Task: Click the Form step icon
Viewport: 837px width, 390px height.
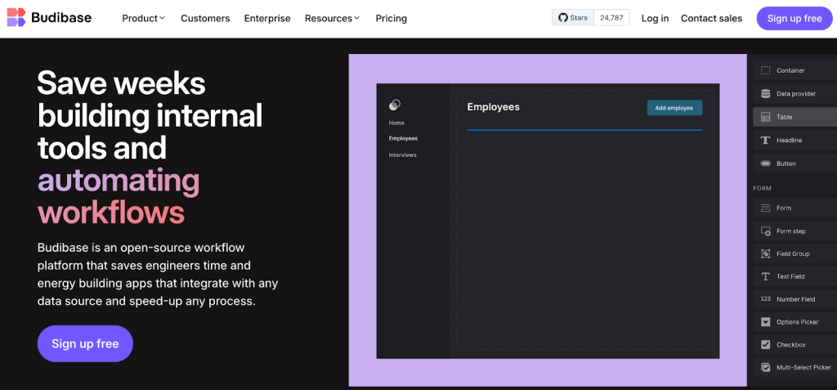Action: pyautogui.click(x=765, y=231)
